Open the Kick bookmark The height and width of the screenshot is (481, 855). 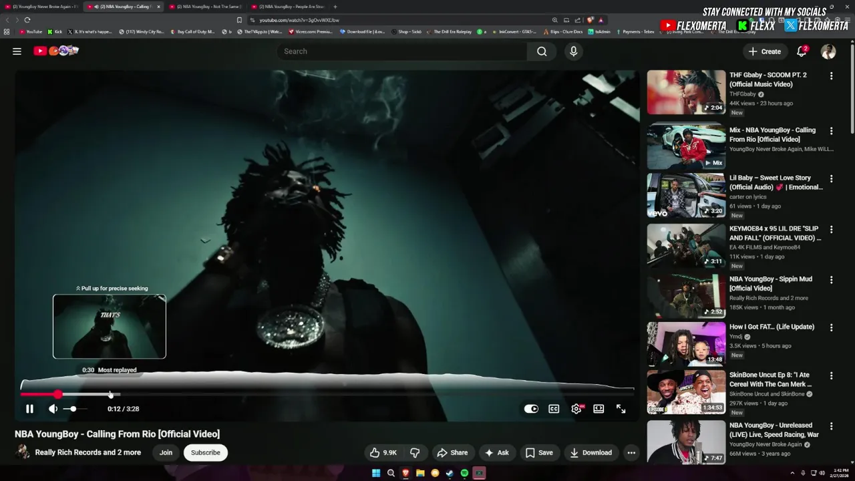[55, 31]
